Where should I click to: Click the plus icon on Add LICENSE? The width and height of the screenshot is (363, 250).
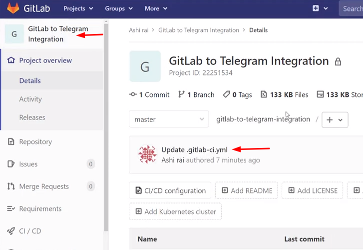point(291,190)
